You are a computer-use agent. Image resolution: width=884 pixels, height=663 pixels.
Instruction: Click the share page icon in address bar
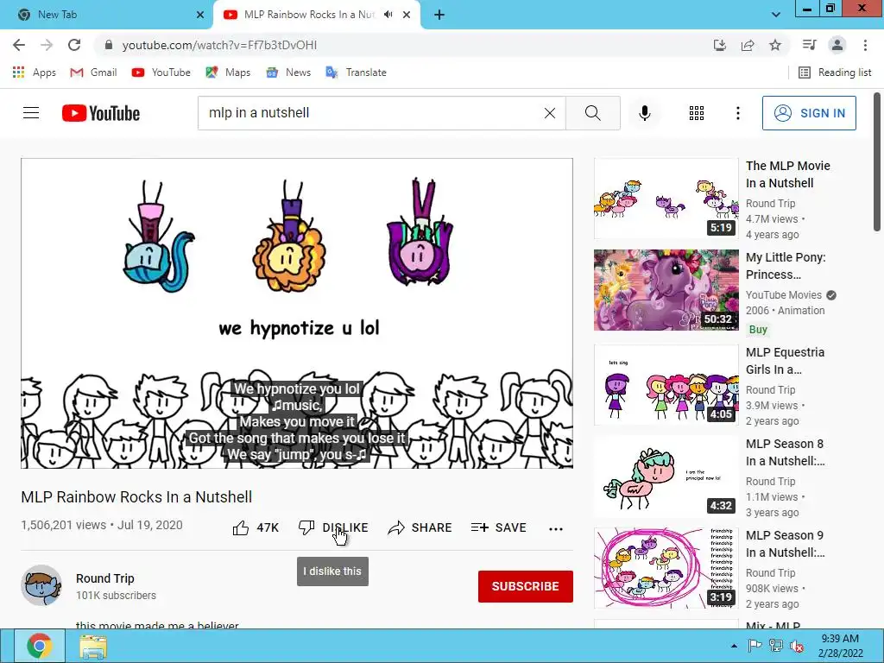pyautogui.click(x=748, y=45)
